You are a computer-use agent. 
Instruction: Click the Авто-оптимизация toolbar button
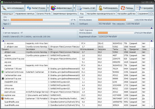click(x=13, y=7)
